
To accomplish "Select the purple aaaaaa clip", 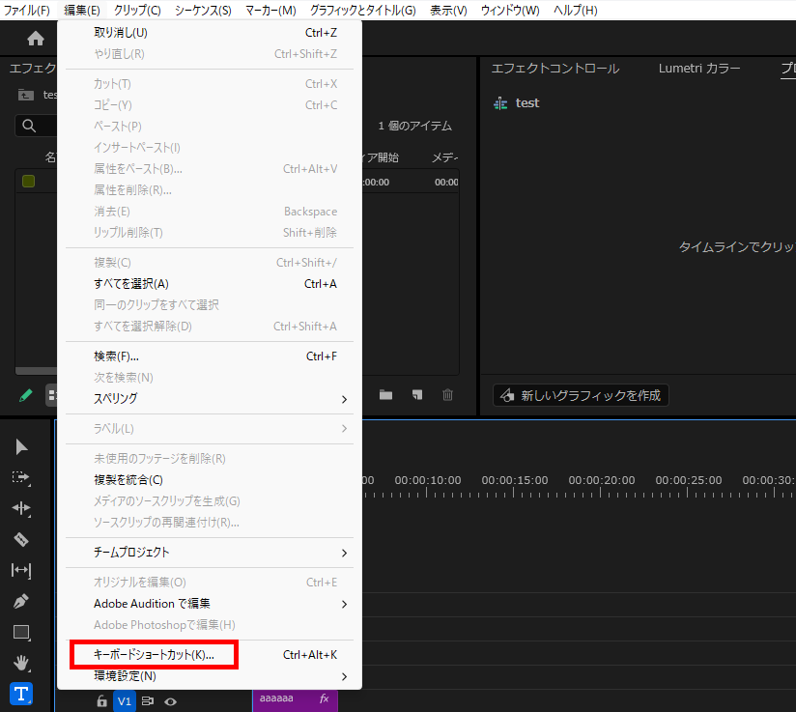I will 295,700.
